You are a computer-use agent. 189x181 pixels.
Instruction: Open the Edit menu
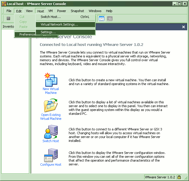tap(19, 11)
